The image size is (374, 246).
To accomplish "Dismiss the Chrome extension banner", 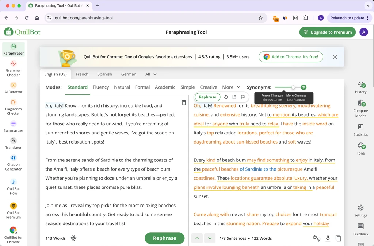I will (x=335, y=57).
